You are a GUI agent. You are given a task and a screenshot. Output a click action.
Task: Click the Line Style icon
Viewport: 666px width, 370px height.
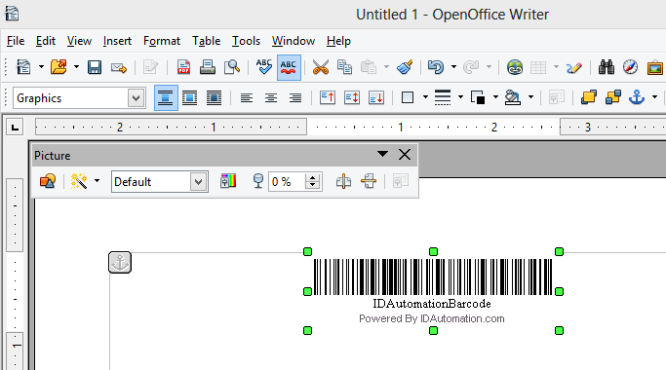[x=443, y=98]
